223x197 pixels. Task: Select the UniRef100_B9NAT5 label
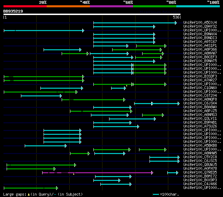pyautogui.click(x=200, y=61)
